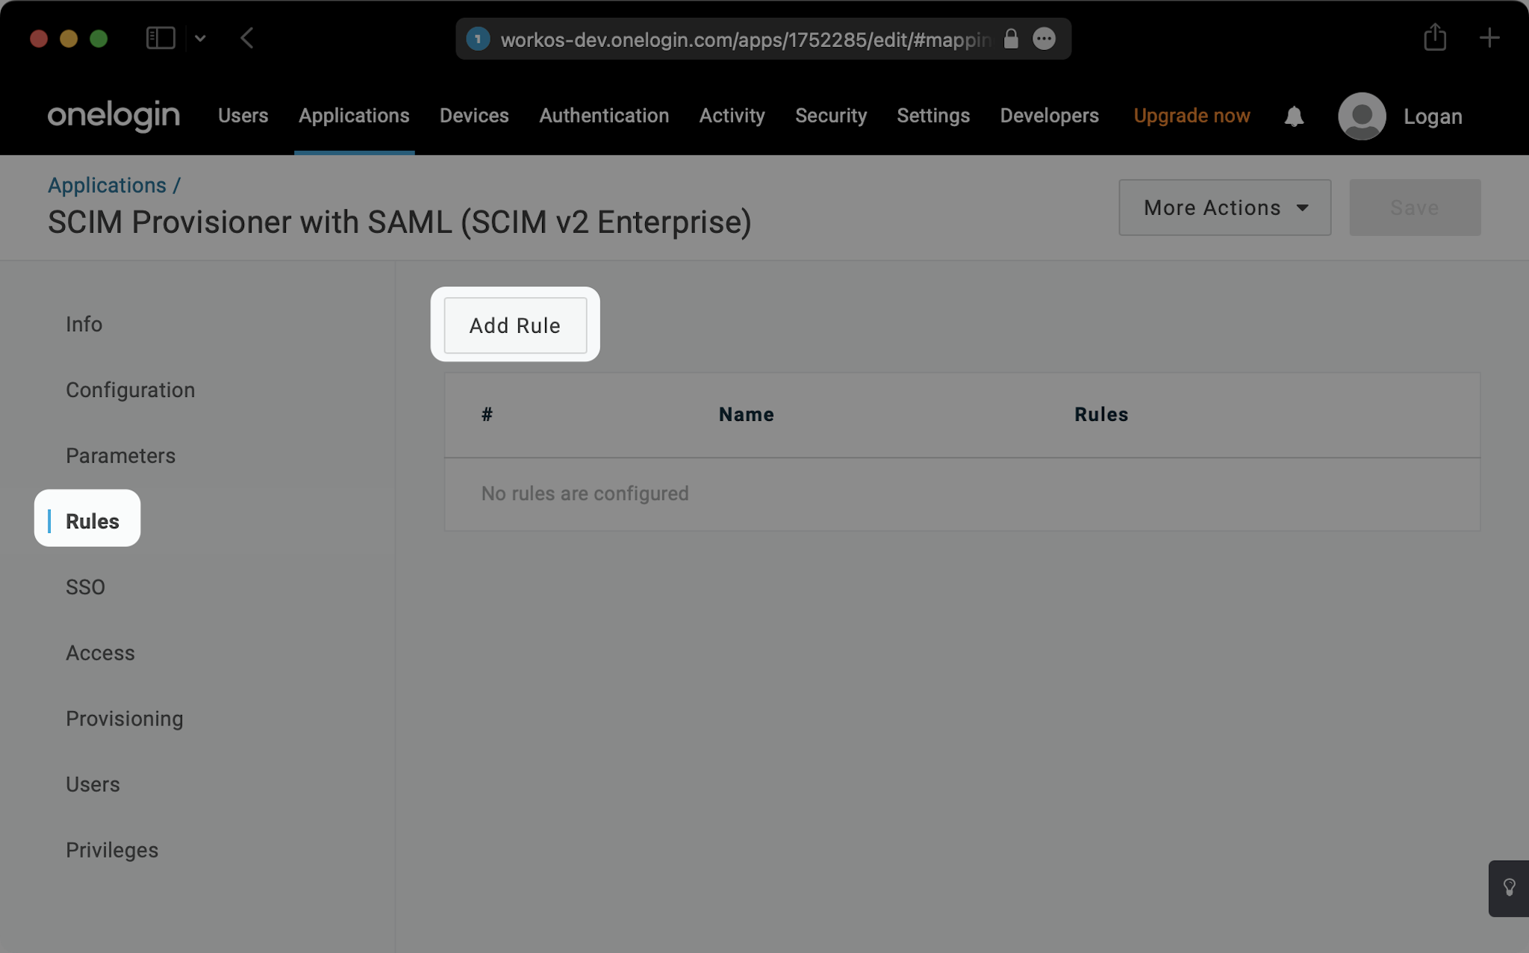This screenshot has width=1529, height=953.
Task: Select the SSO navigation section
Action: click(x=86, y=587)
